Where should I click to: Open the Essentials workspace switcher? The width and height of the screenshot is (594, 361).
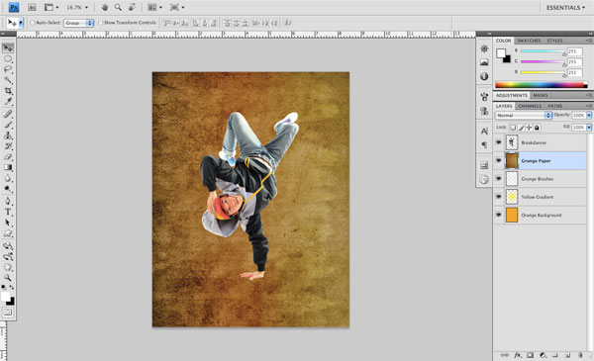point(565,8)
